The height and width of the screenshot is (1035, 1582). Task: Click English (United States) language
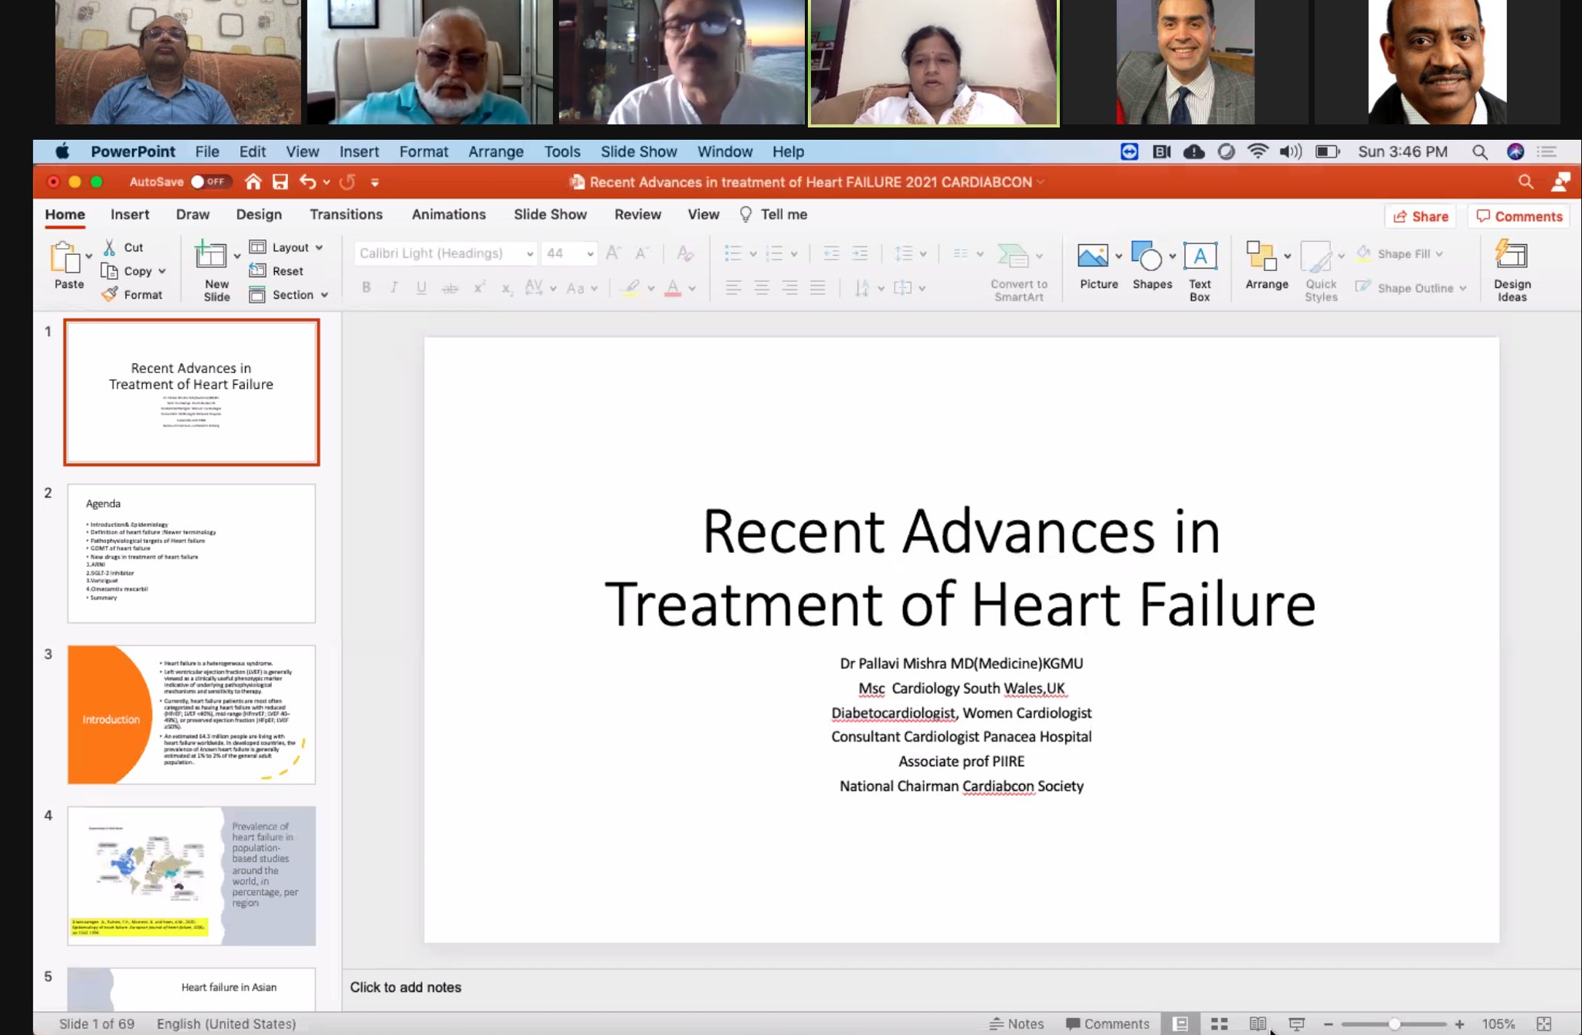(226, 1023)
